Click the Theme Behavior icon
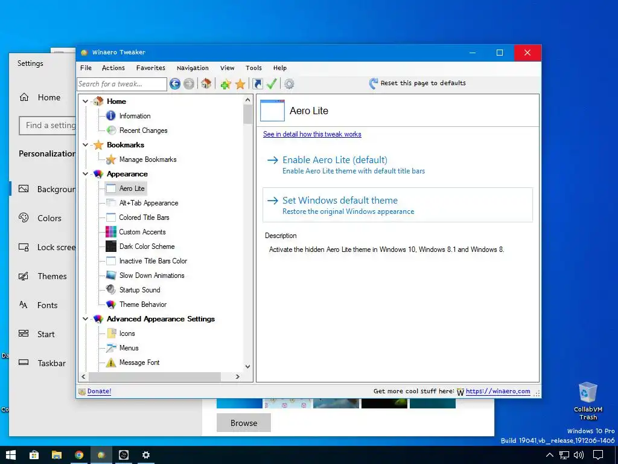 111,304
